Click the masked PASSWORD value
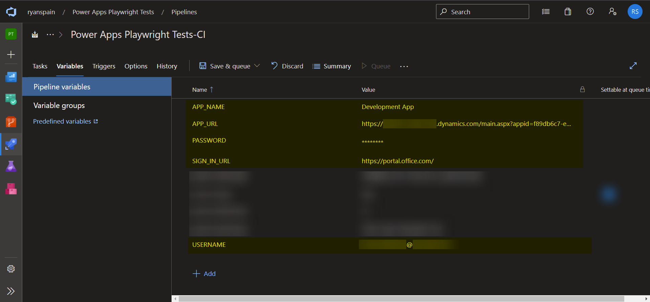 click(372, 142)
